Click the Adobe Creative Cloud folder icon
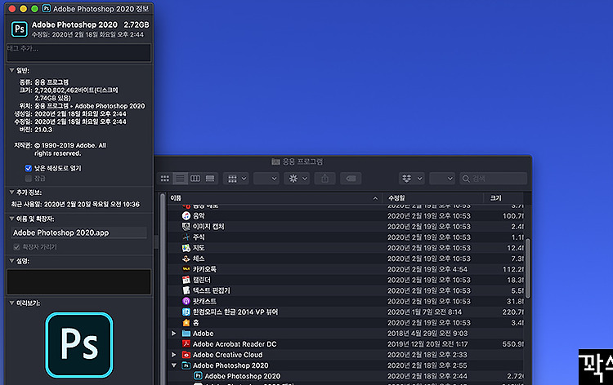Viewport: 613px width, 385px height. pos(186,355)
